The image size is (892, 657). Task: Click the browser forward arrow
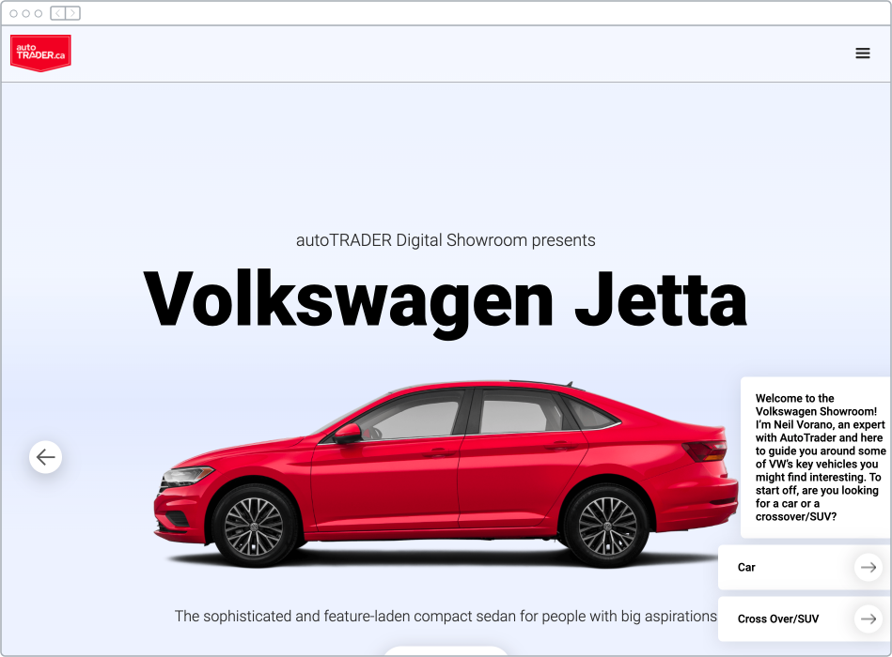[72, 13]
